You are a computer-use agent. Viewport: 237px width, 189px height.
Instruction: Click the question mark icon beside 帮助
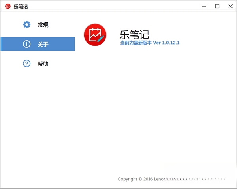pos(26,64)
